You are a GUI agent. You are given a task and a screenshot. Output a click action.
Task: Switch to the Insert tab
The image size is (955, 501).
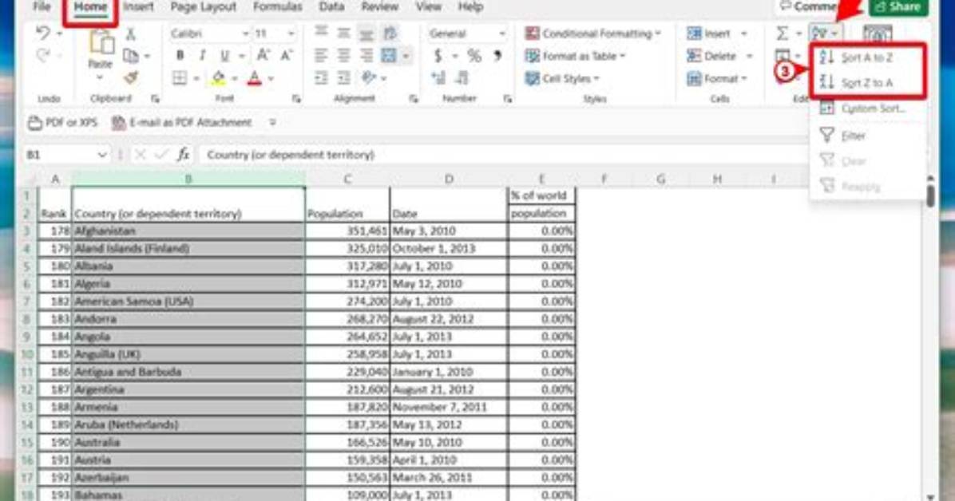[138, 7]
